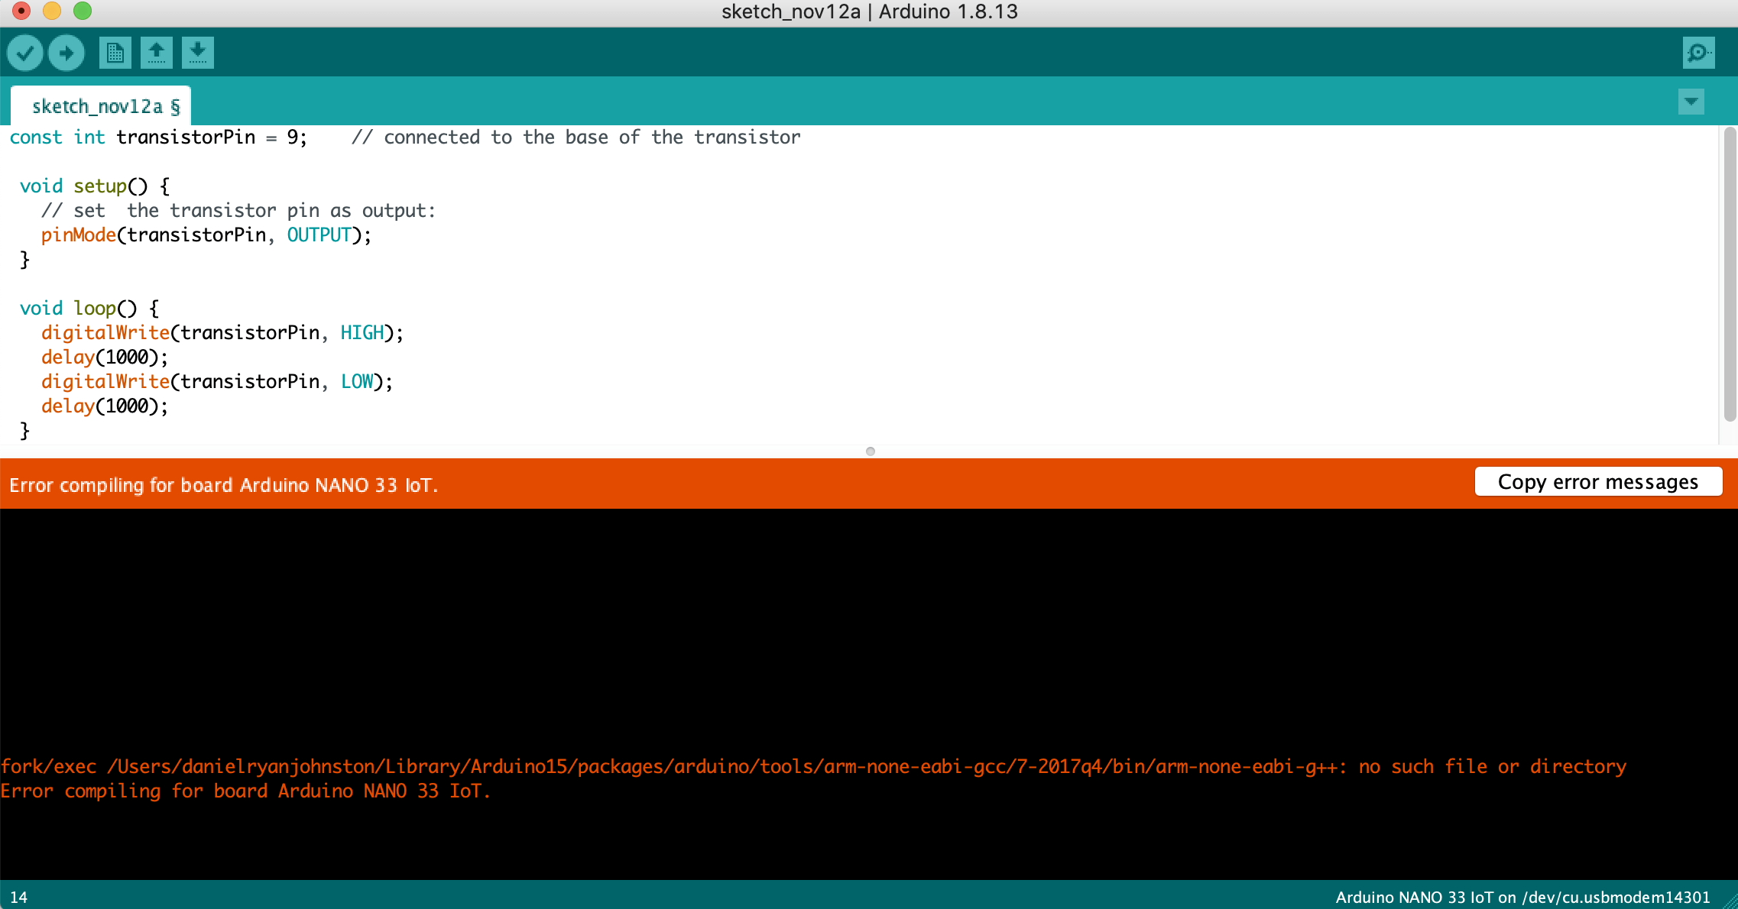Click the comment 'set the transistor pin as output:'
Viewport: 1738px width, 909px height.
point(255,211)
